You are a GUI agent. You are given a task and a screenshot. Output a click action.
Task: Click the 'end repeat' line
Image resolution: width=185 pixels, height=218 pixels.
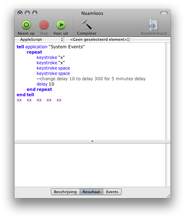39,89
